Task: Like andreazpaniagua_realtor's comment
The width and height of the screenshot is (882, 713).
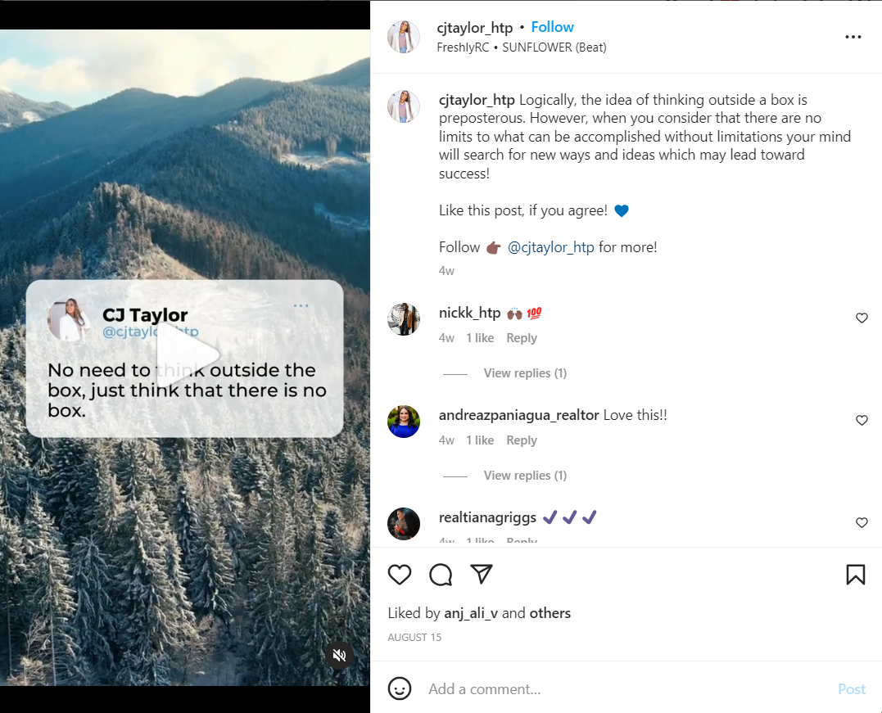Action: (x=862, y=421)
